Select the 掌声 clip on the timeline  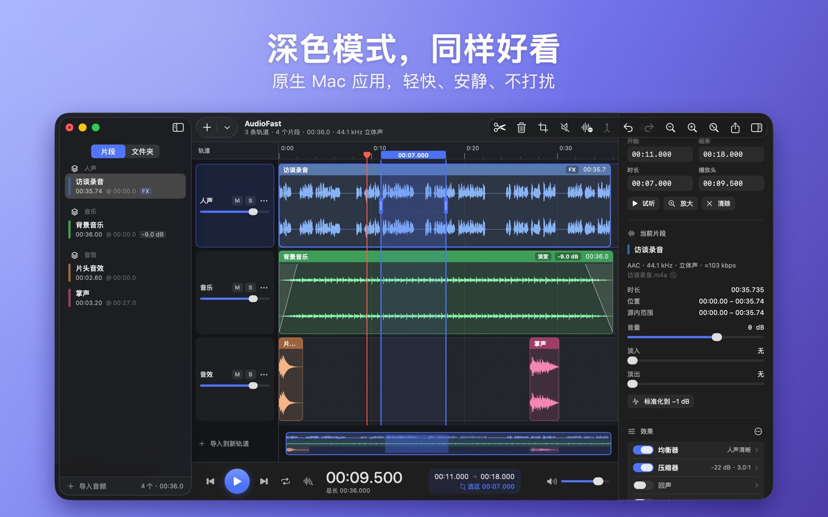[544, 379]
